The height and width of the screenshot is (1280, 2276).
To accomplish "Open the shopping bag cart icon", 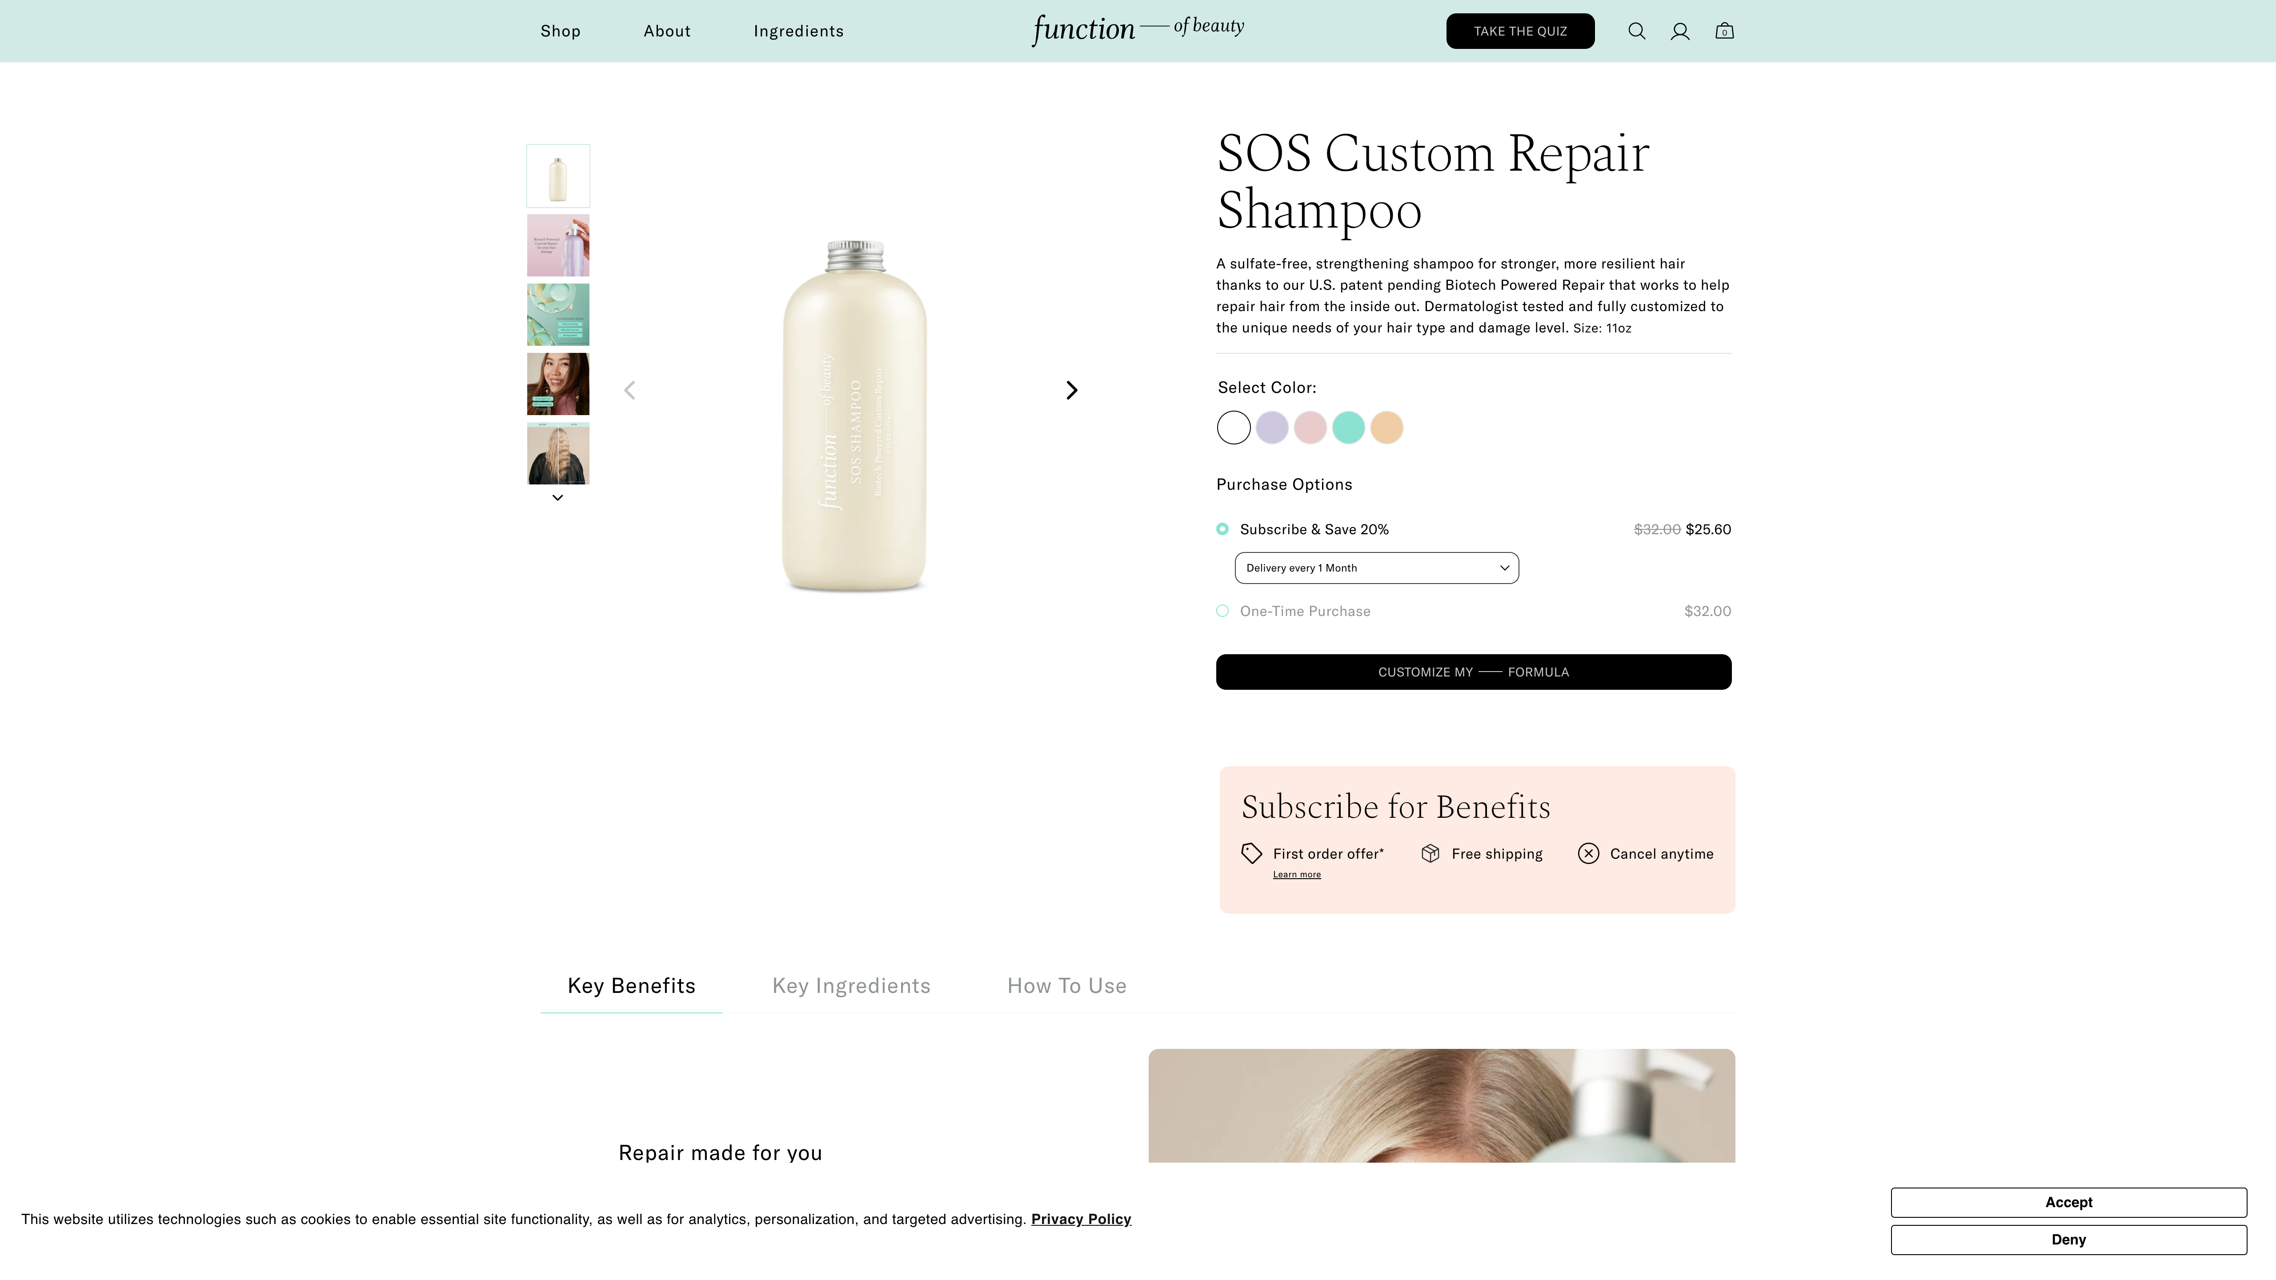I will 1724,31.
